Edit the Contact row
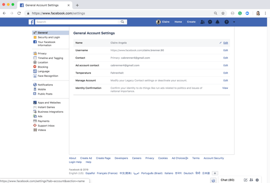 click(225, 58)
